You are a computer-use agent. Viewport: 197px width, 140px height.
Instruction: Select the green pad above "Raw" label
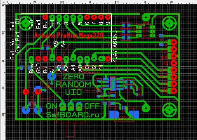coord(31,59)
